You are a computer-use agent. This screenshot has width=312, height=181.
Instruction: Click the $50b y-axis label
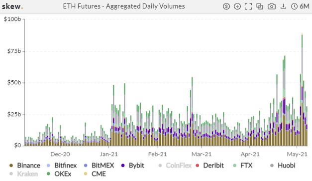tap(14, 82)
